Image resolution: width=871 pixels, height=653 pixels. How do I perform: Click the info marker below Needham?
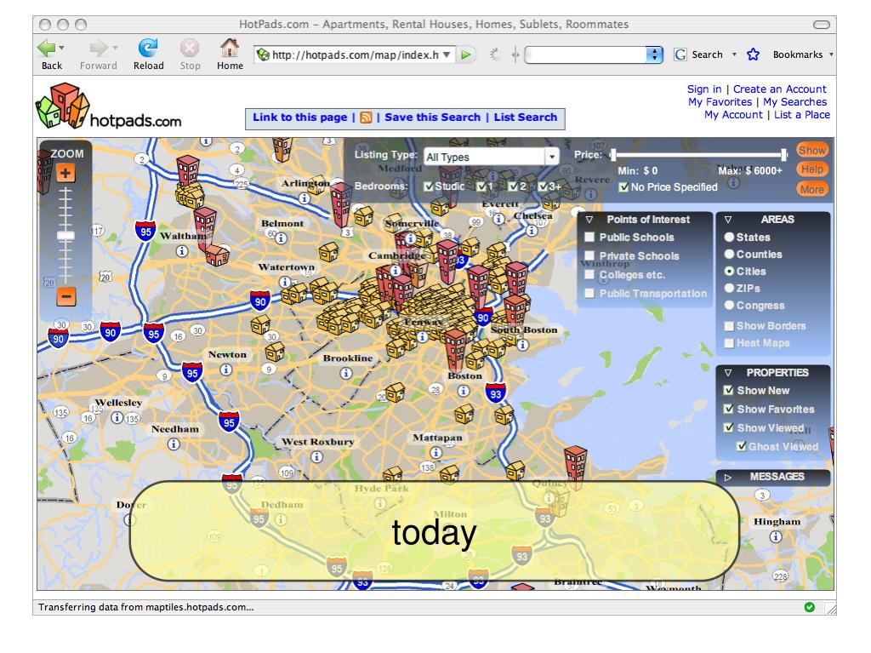tap(174, 444)
